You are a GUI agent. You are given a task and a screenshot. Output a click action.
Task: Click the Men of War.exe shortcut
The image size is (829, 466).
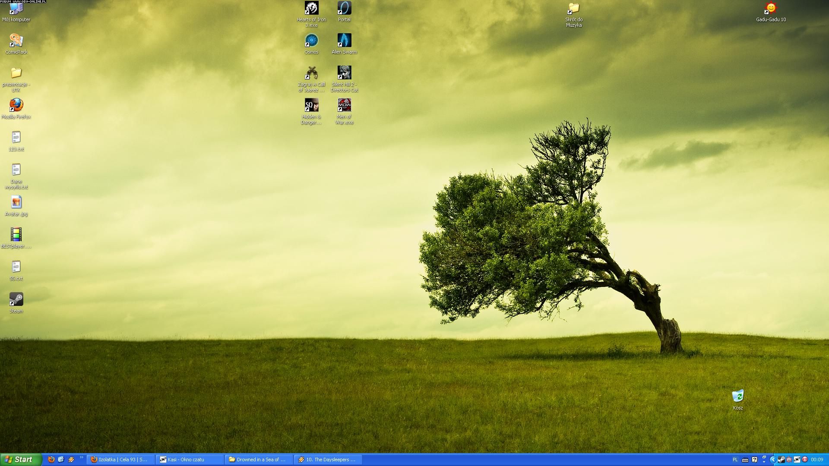tap(344, 105)
